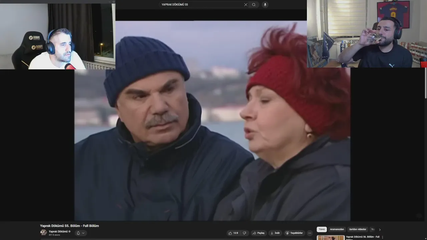Click the main video player frame
The width and height of the screenshot is (427, 240).
pos(212,121)
